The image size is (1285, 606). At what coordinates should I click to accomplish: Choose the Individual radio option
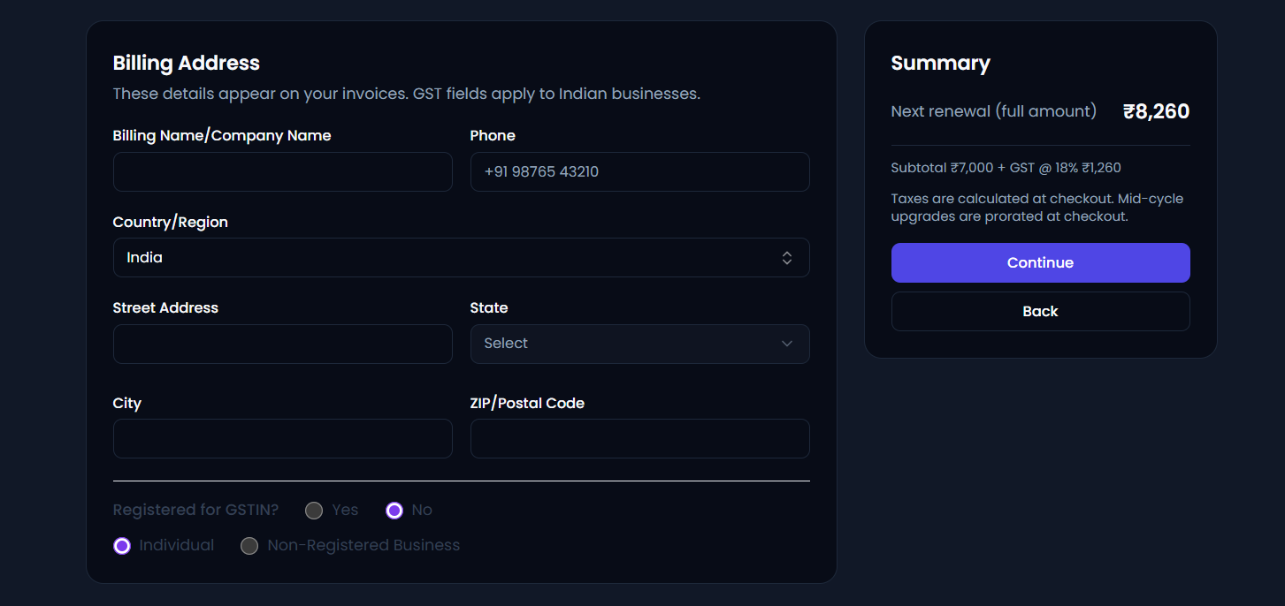click(122, 545)
